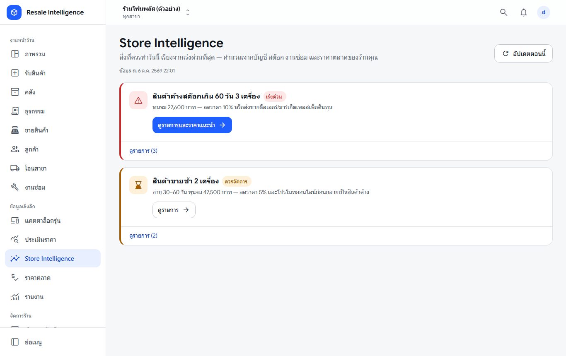Open the user avatar menu
Image resolution: width=566 pixels, height=356 pixels.
(544, 12)
